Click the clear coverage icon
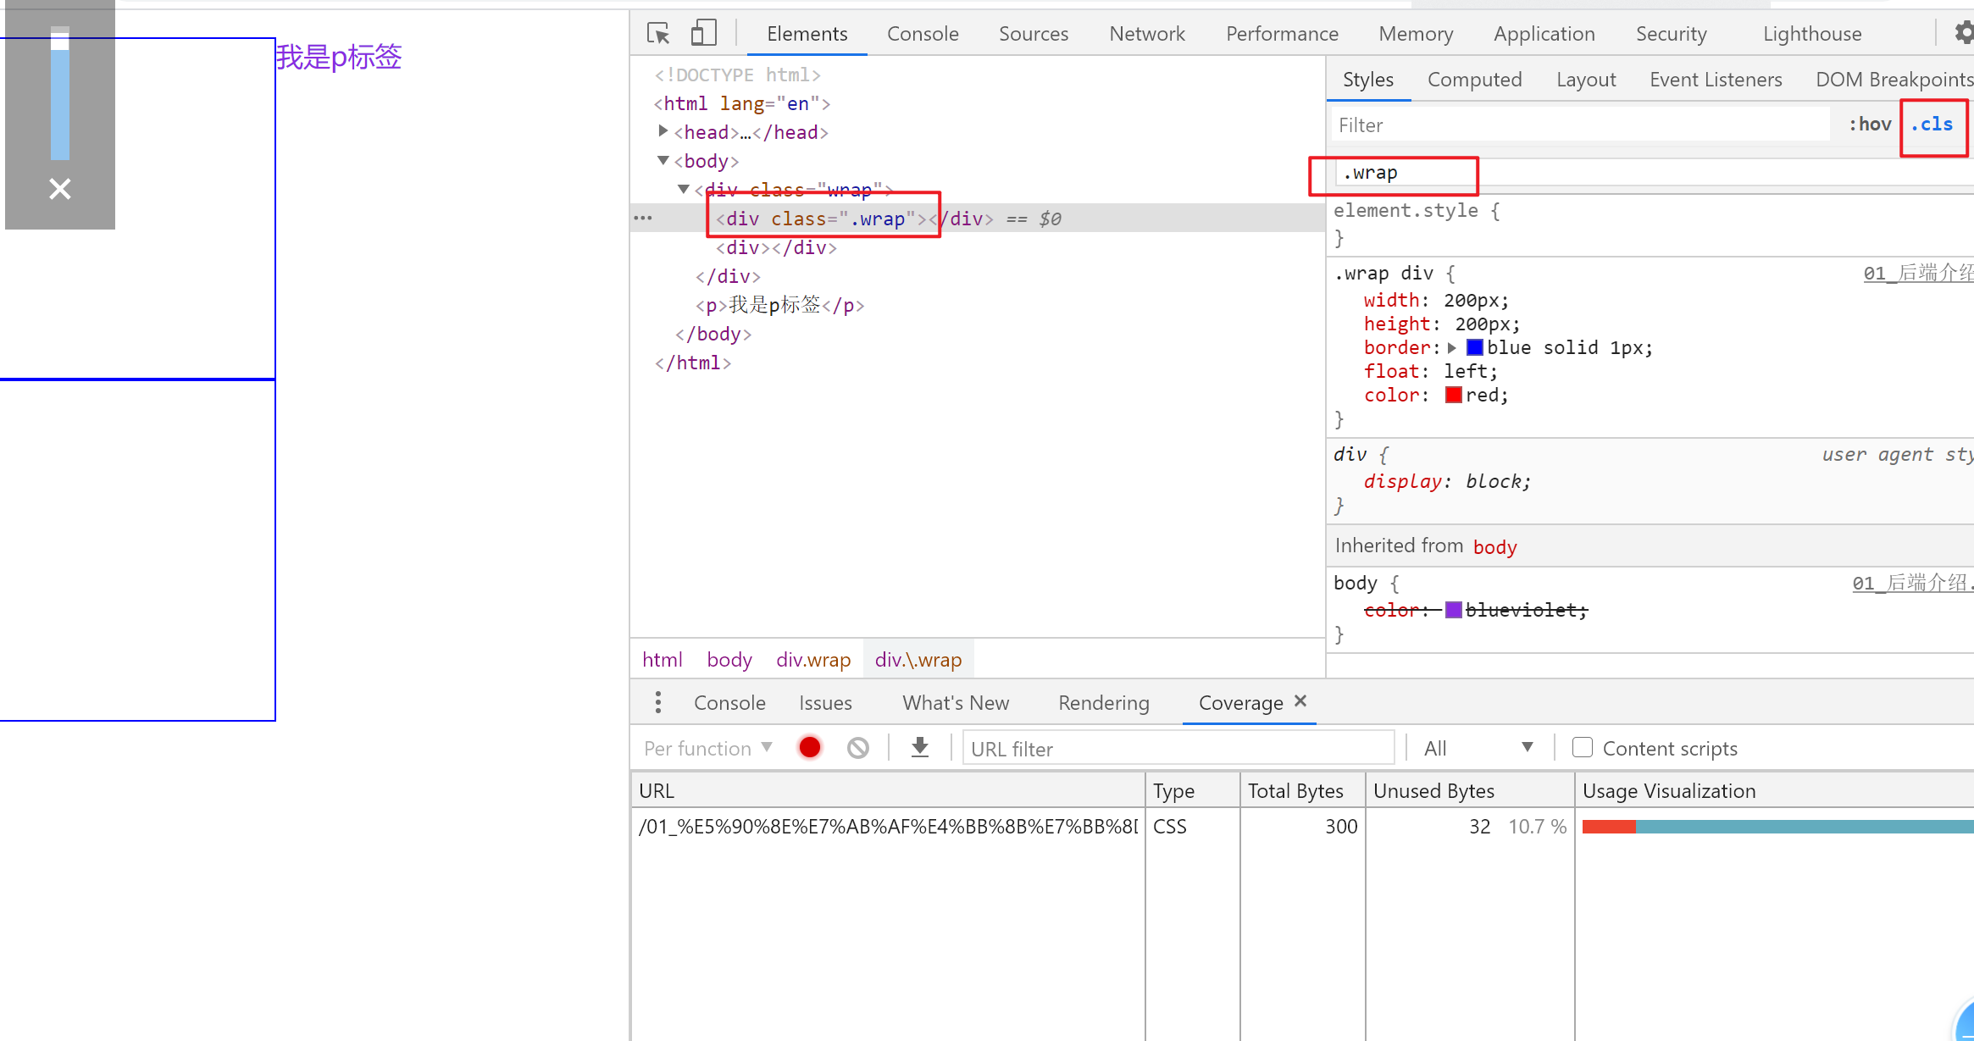 [857, 747]
